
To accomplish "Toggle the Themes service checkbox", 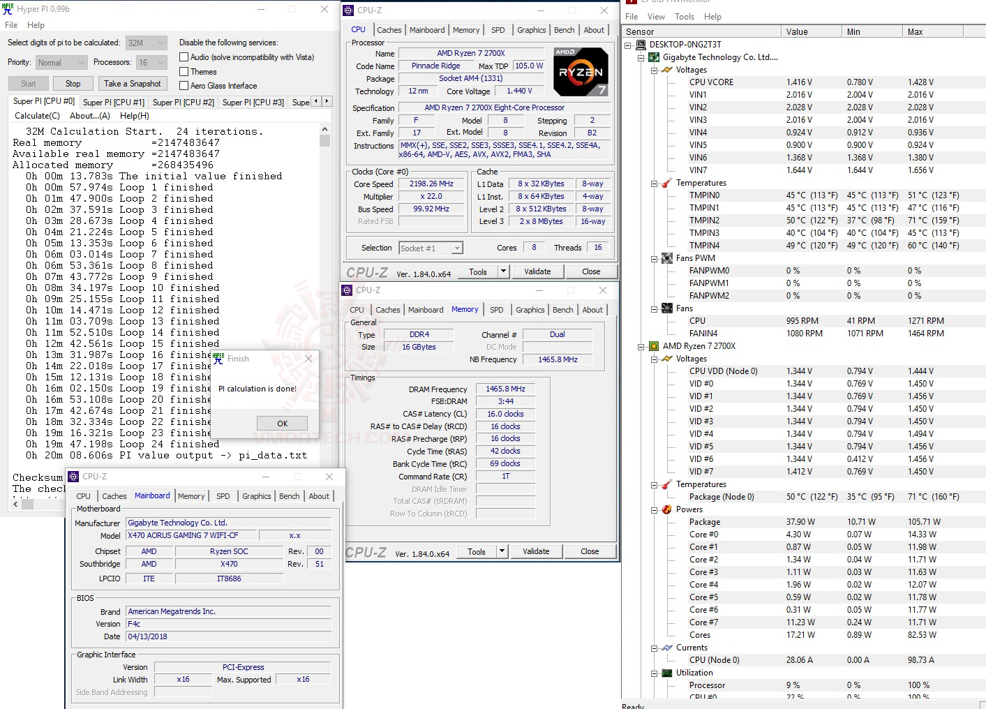I will 184,71.
